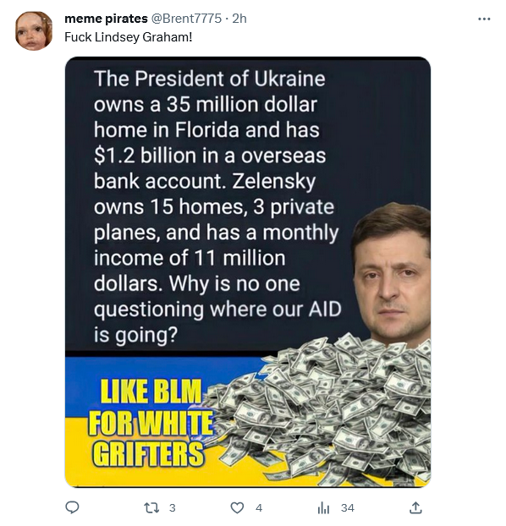Open the meme pirates profile avatar
Image resolution: width=506 pixels, height=526 pixels.
pos(34,30)
